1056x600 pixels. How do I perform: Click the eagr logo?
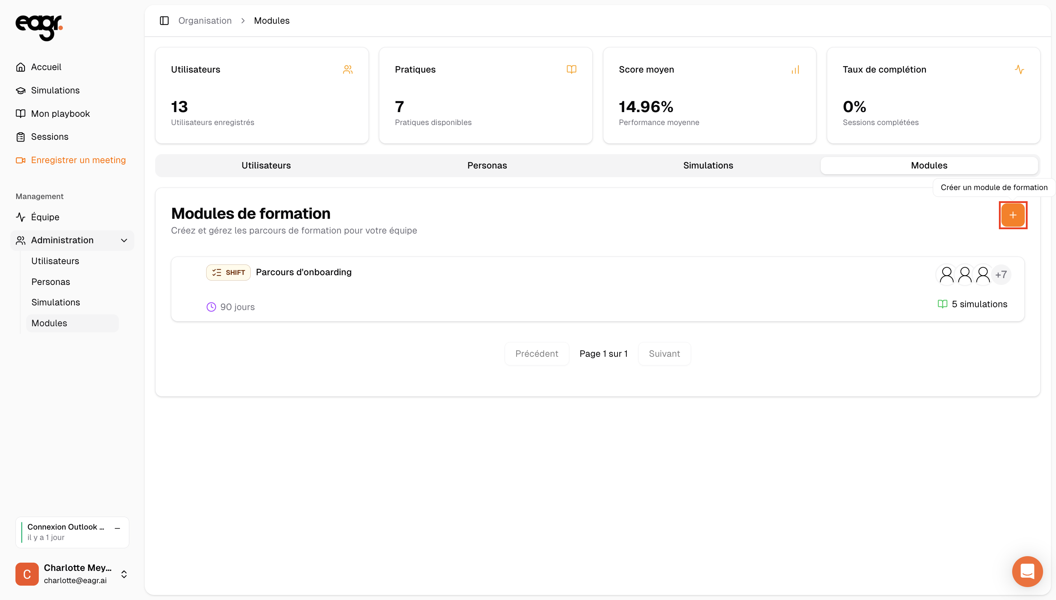coord(39,27)
